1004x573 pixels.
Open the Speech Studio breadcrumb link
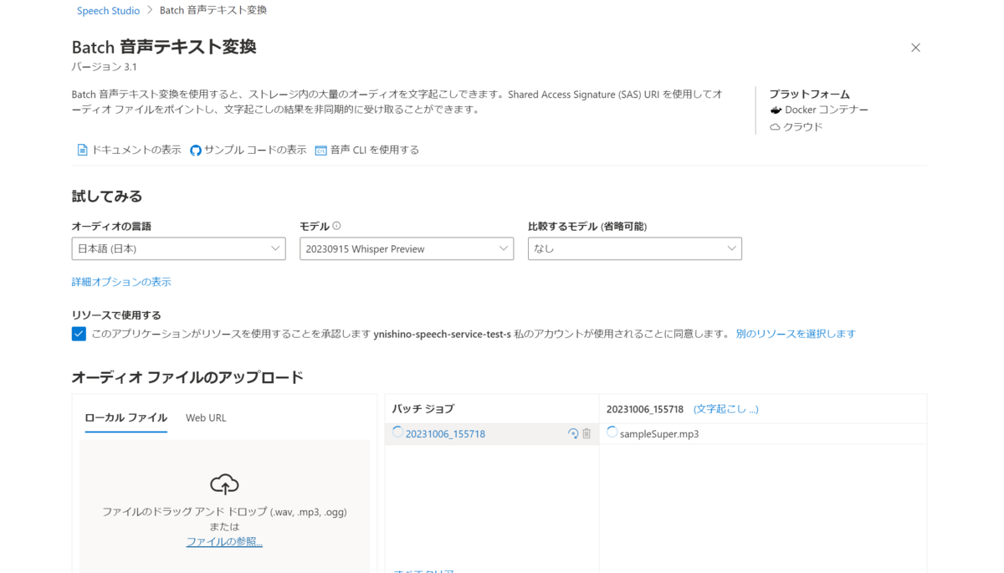point(108,11)
